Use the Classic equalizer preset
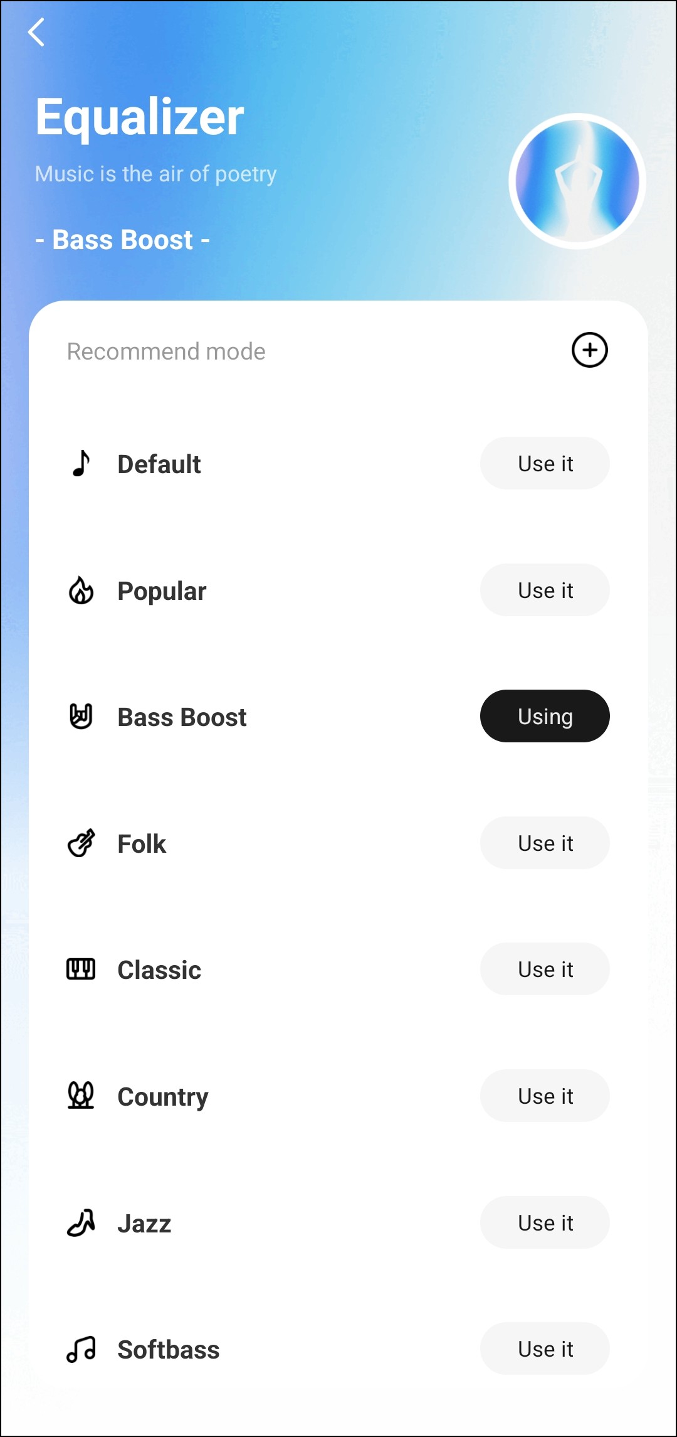The image size is (677, 1437). coord(545,970)
